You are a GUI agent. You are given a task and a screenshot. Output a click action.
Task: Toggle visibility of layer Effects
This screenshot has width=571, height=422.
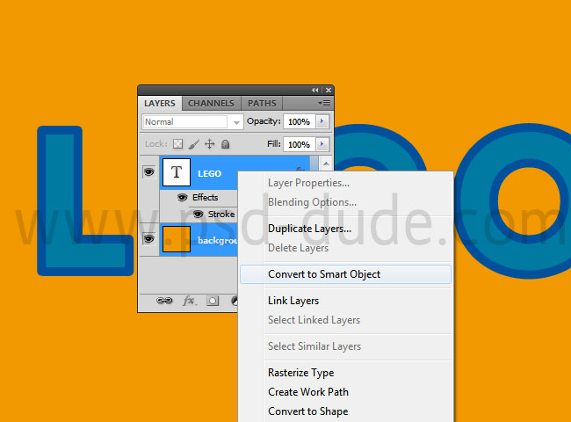(182, 198)
